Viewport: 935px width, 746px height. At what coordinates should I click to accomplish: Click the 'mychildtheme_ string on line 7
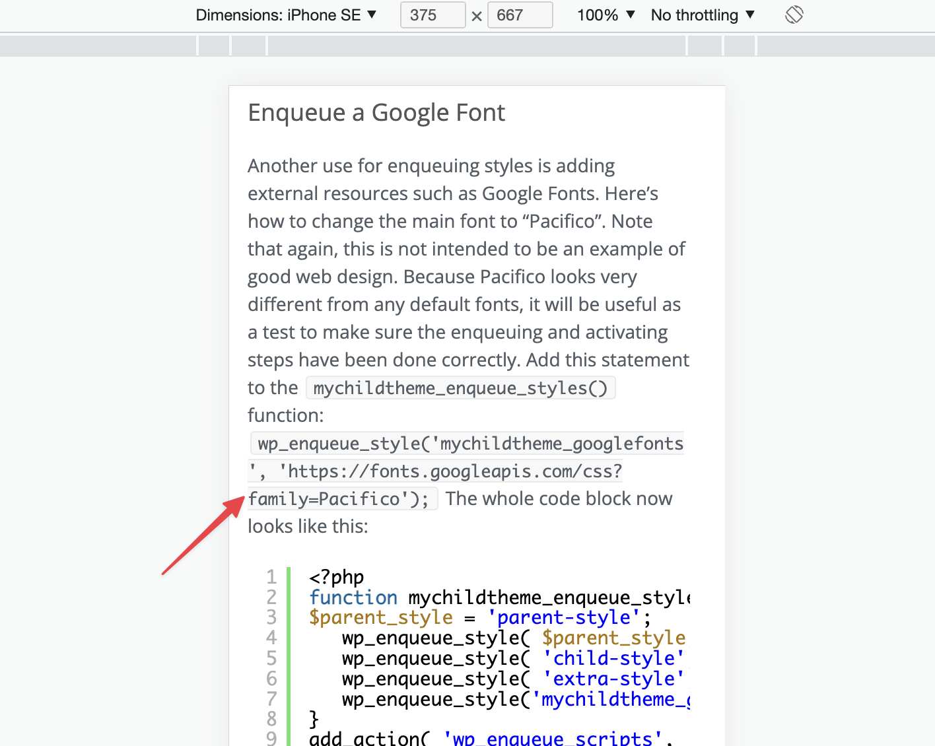pos(611,700)
